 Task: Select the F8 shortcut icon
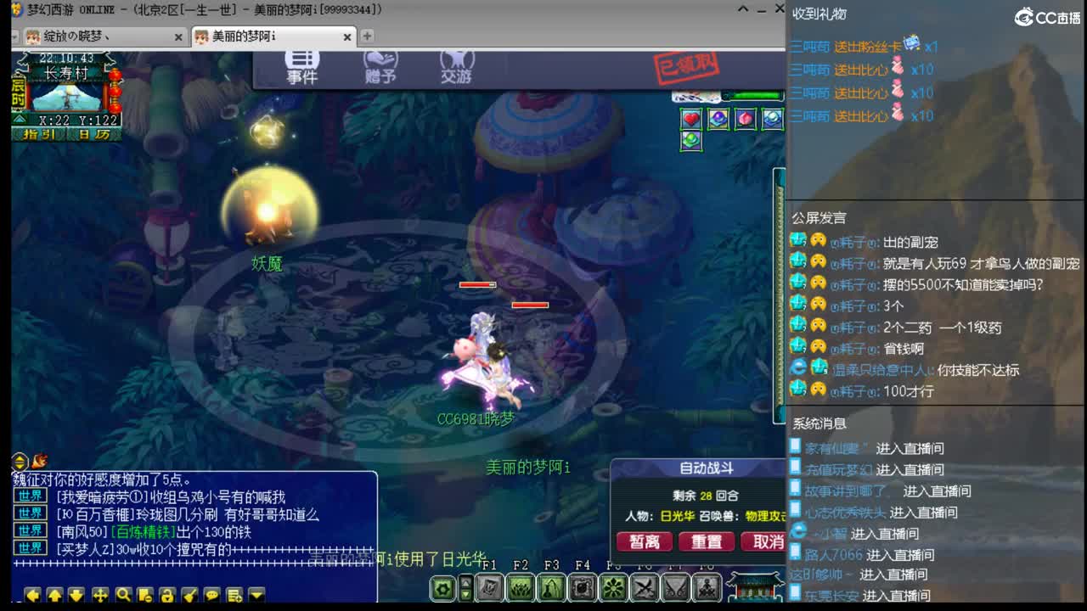[707, 587]
